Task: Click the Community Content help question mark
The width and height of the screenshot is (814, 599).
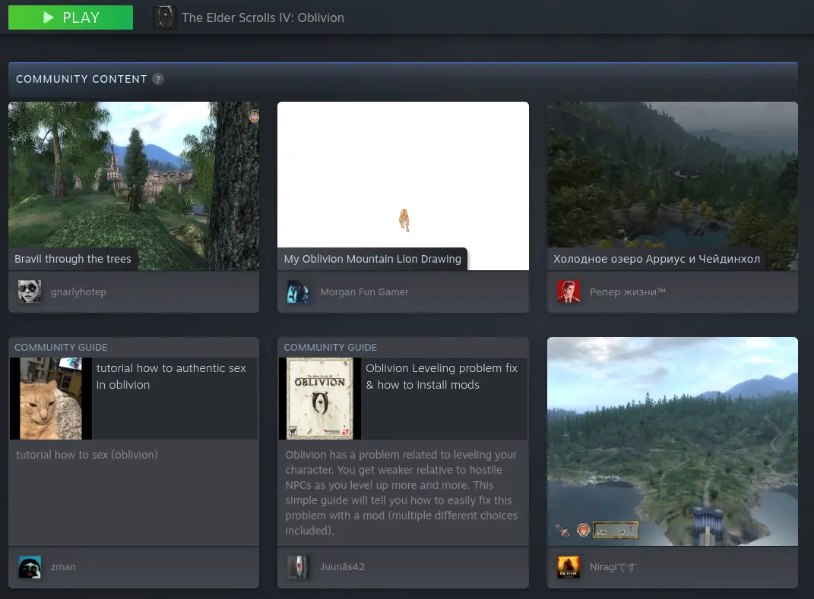Action: pos(158,79)
